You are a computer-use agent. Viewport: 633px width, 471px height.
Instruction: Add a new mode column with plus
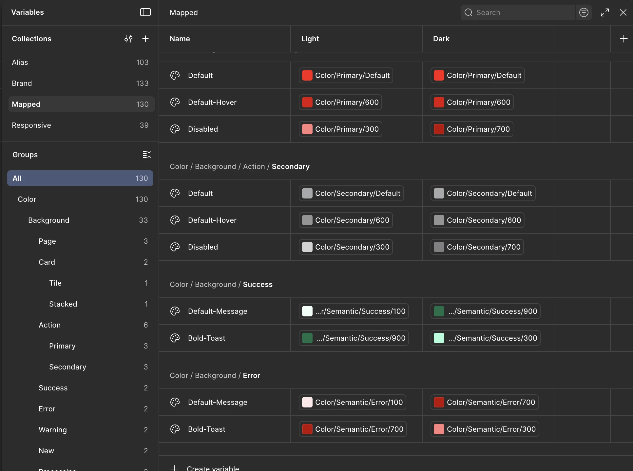(x=624, y=39)
